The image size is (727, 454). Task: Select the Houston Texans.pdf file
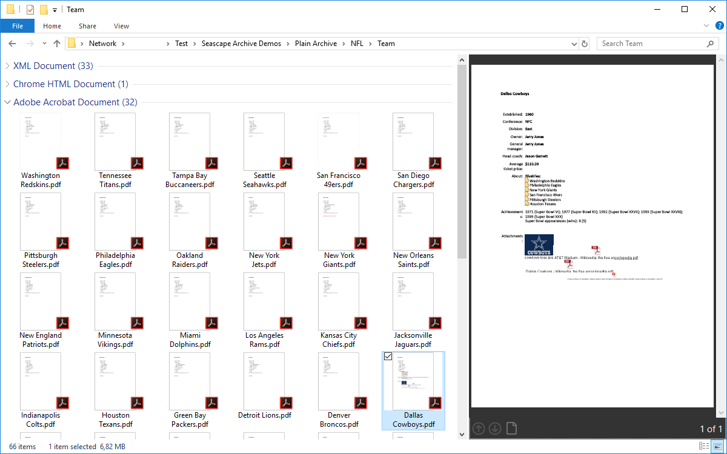(x=115, y=390)
